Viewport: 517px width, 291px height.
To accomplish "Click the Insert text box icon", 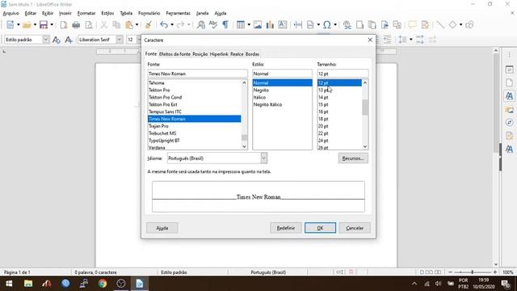I will [283, 25].
